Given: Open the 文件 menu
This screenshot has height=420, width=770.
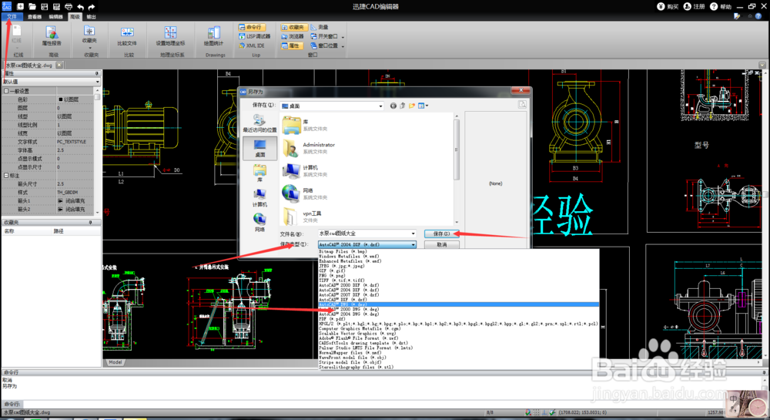Looking at the screenshot, I should (x=12, y=17).
